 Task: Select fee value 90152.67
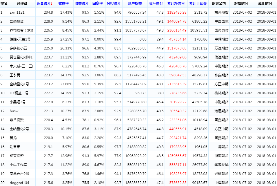pyautogui.click(x=200, y=183)
